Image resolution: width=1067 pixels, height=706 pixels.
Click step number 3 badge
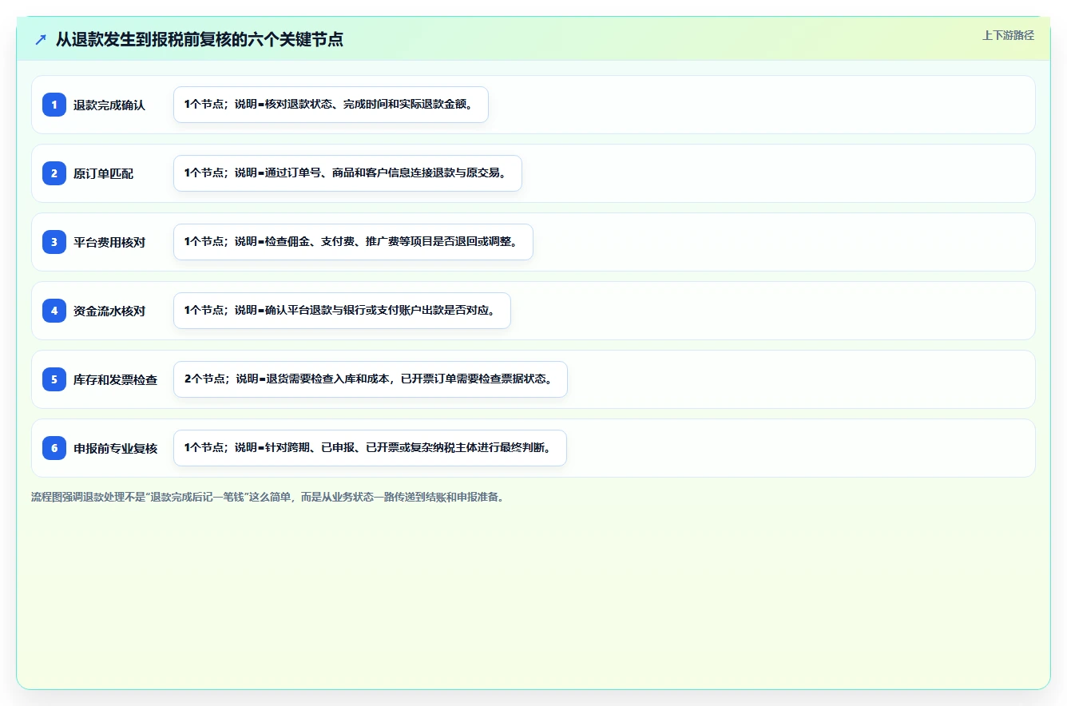pos(54,241)
